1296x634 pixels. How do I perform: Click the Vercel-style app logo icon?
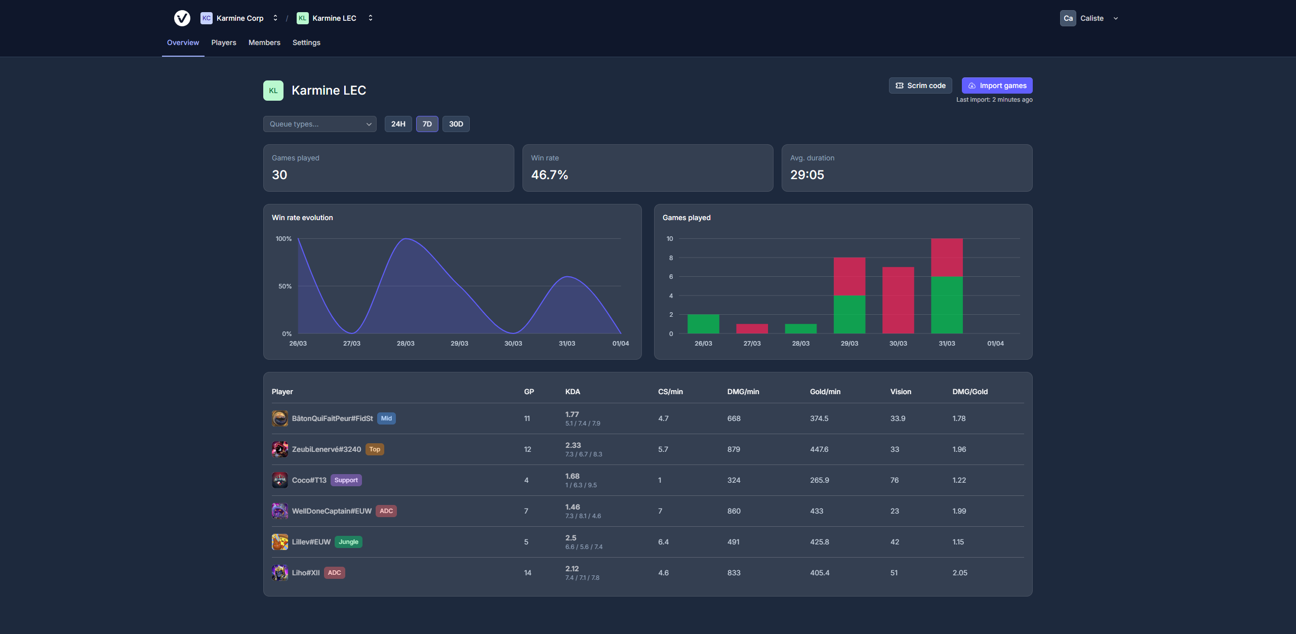tap(182, 18)
